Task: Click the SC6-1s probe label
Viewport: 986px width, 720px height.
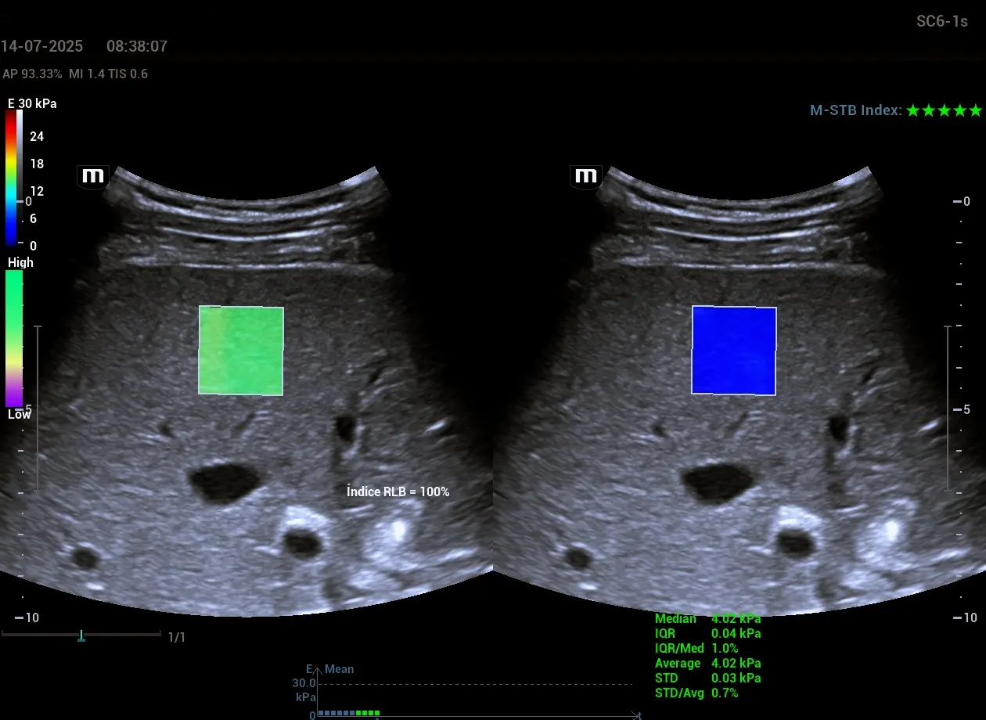Action: click(942, 21)
